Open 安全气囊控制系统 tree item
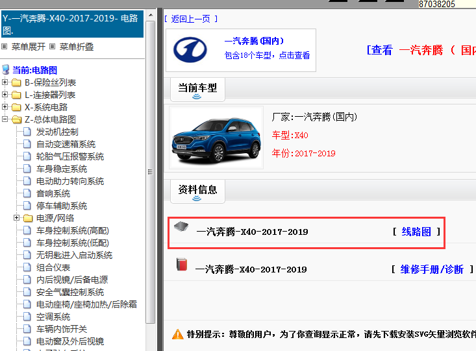Screen dimensions: 476x351 [x=70, y=292]
